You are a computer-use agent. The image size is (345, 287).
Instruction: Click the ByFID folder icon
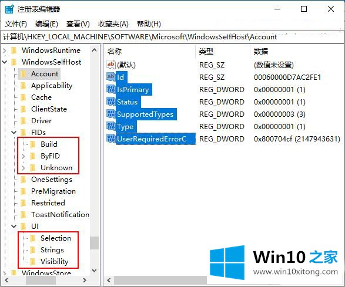tap(33, 156)
